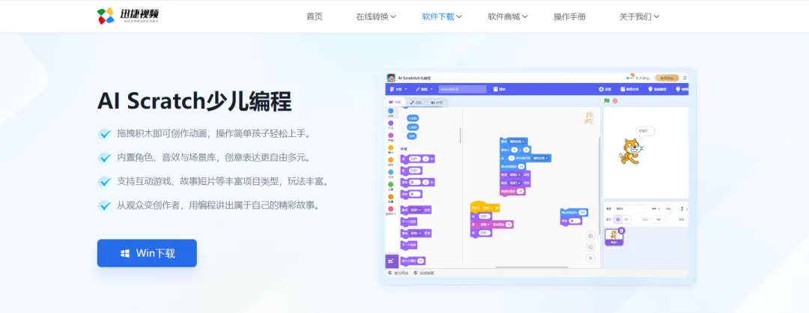Click the faded cat watermark in workspace corner
This screenshot has height=313, width=809.
(x=590, y=118)
